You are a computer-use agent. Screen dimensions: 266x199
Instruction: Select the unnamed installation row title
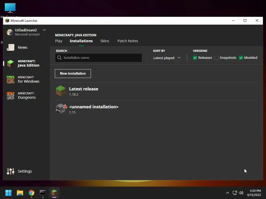pos(94,107)
